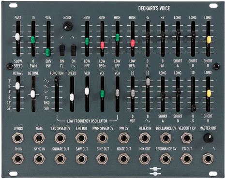Click the green HPF cutoff slider

pyautogui.click(x=87, y=41)
